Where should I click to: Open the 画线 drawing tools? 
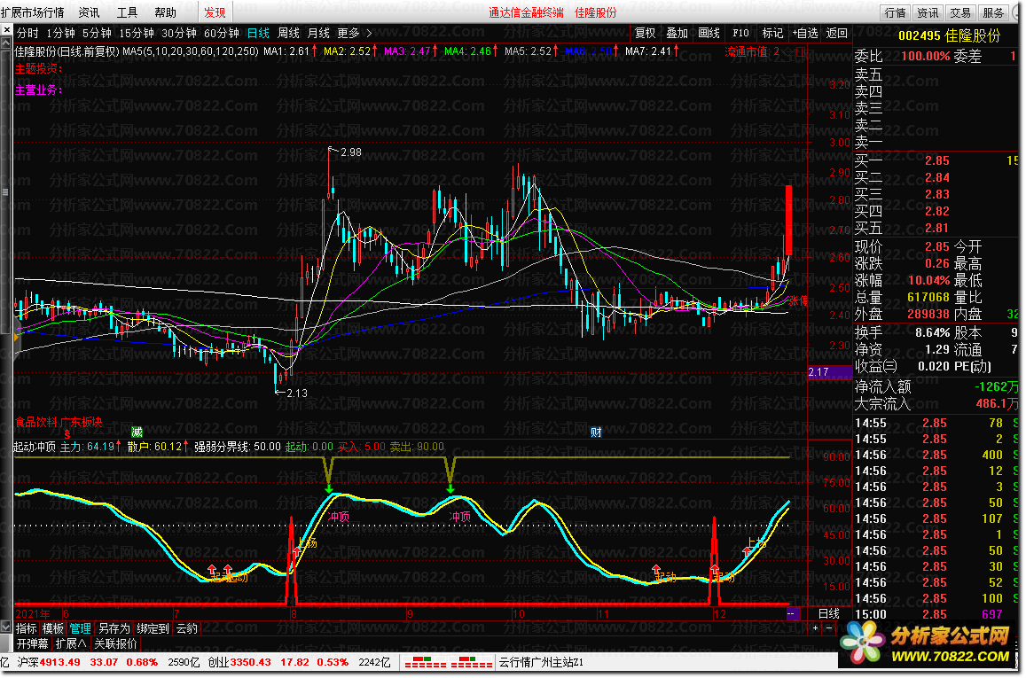tap(709, 33)
